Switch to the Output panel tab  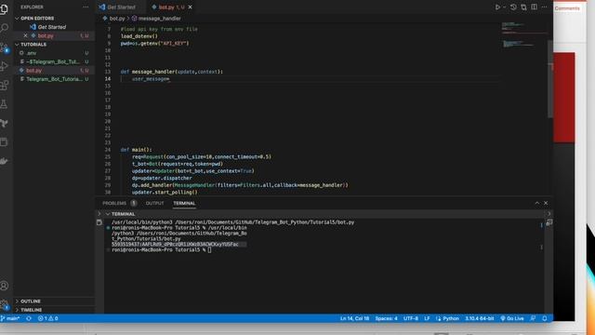(x=155, y=203)
